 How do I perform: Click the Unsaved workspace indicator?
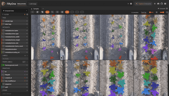(x=161, y=9)
